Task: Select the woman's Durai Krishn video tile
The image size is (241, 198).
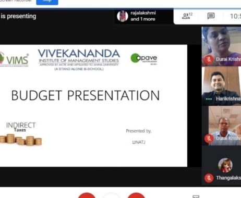Action: [x=221, y=46]
